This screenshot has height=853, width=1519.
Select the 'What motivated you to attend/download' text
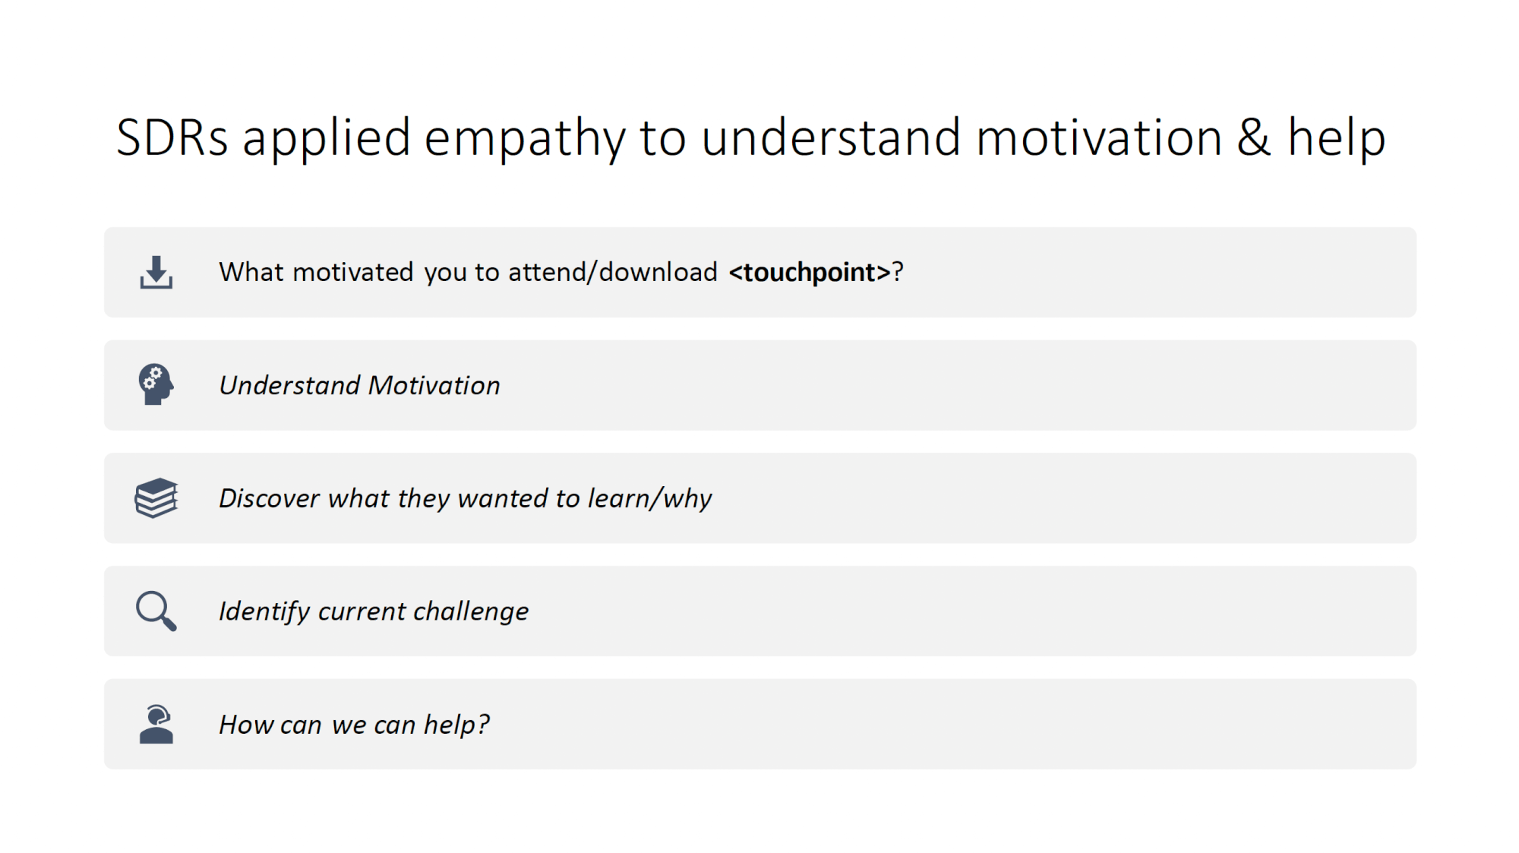pos(468,272)
